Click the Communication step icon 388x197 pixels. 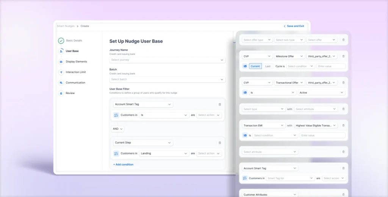(x=61, y=82)
